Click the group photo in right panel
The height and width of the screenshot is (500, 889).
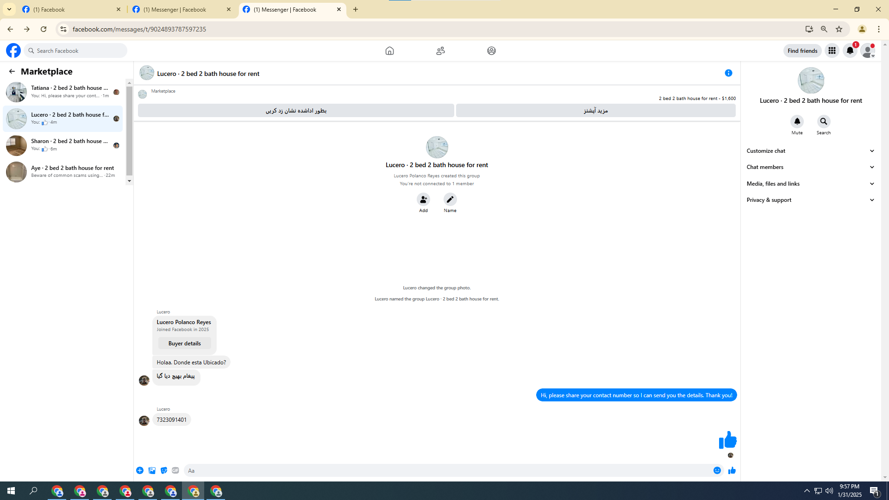click(x=811, y=81)
